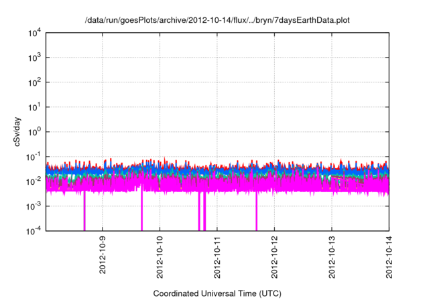The image size is (429, 300).
Task: Click the 10^0 y-axis tick label
Action: [x=34, y=131]
